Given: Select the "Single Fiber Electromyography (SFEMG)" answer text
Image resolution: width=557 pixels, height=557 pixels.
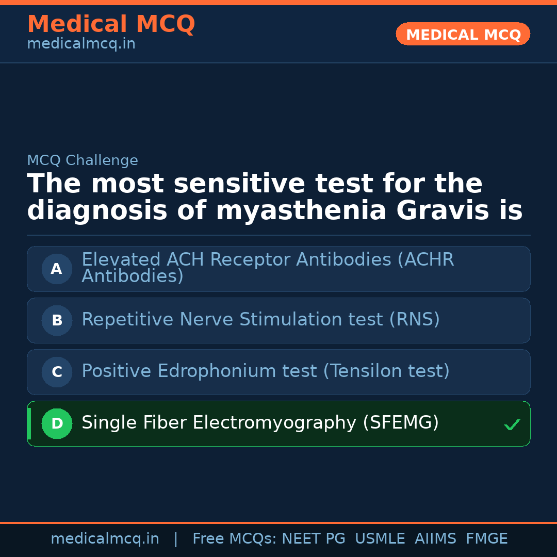Looking at the screenshot, I should (260, 423).
